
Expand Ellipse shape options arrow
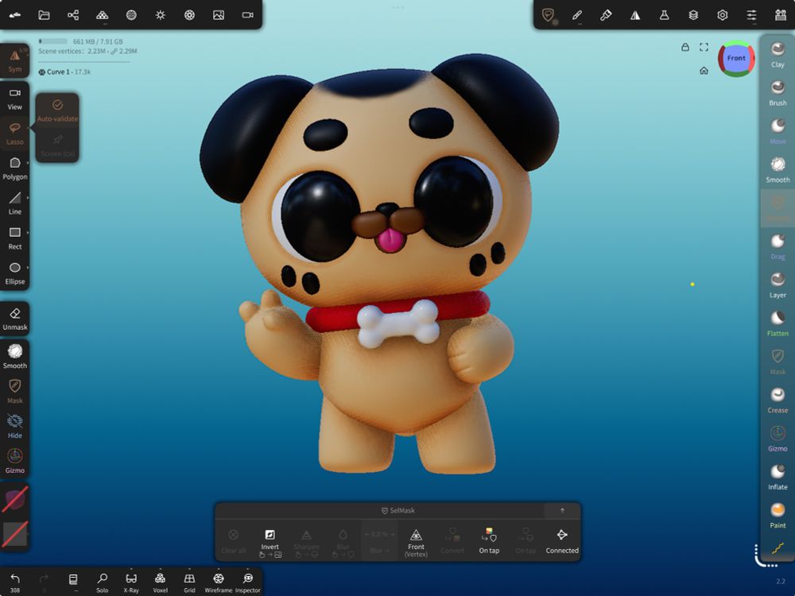click(x=27, y=266)
